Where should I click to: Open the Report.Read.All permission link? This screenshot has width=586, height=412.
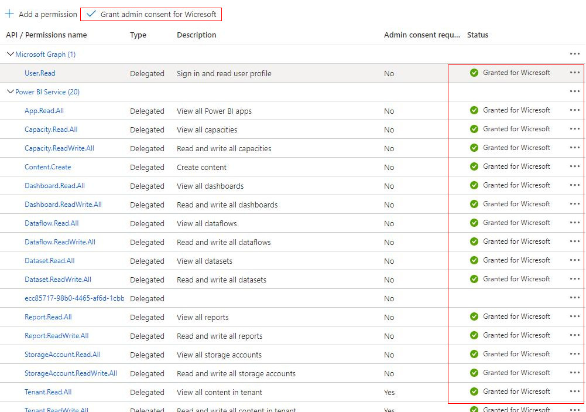48,317
